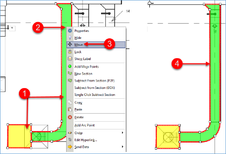Select Single Click Subtract Section
This screenshot has height=154, width=226.
click(x=95, y=95)
